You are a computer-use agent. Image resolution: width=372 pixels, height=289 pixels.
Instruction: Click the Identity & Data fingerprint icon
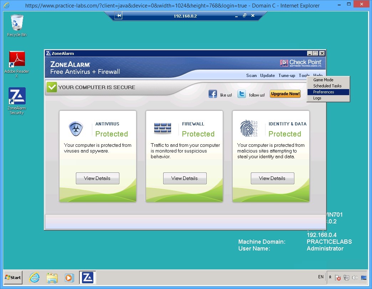coord(248,128)
